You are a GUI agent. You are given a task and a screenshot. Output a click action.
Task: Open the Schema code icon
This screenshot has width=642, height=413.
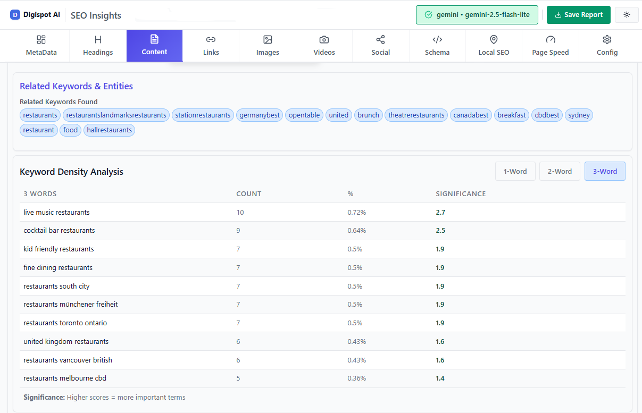pos(437,39)
